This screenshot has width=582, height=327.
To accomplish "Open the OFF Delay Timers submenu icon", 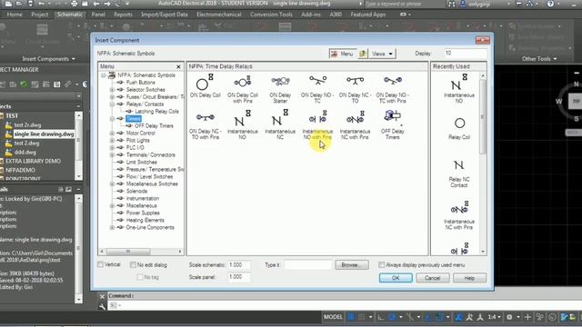I will pos(392,124).
